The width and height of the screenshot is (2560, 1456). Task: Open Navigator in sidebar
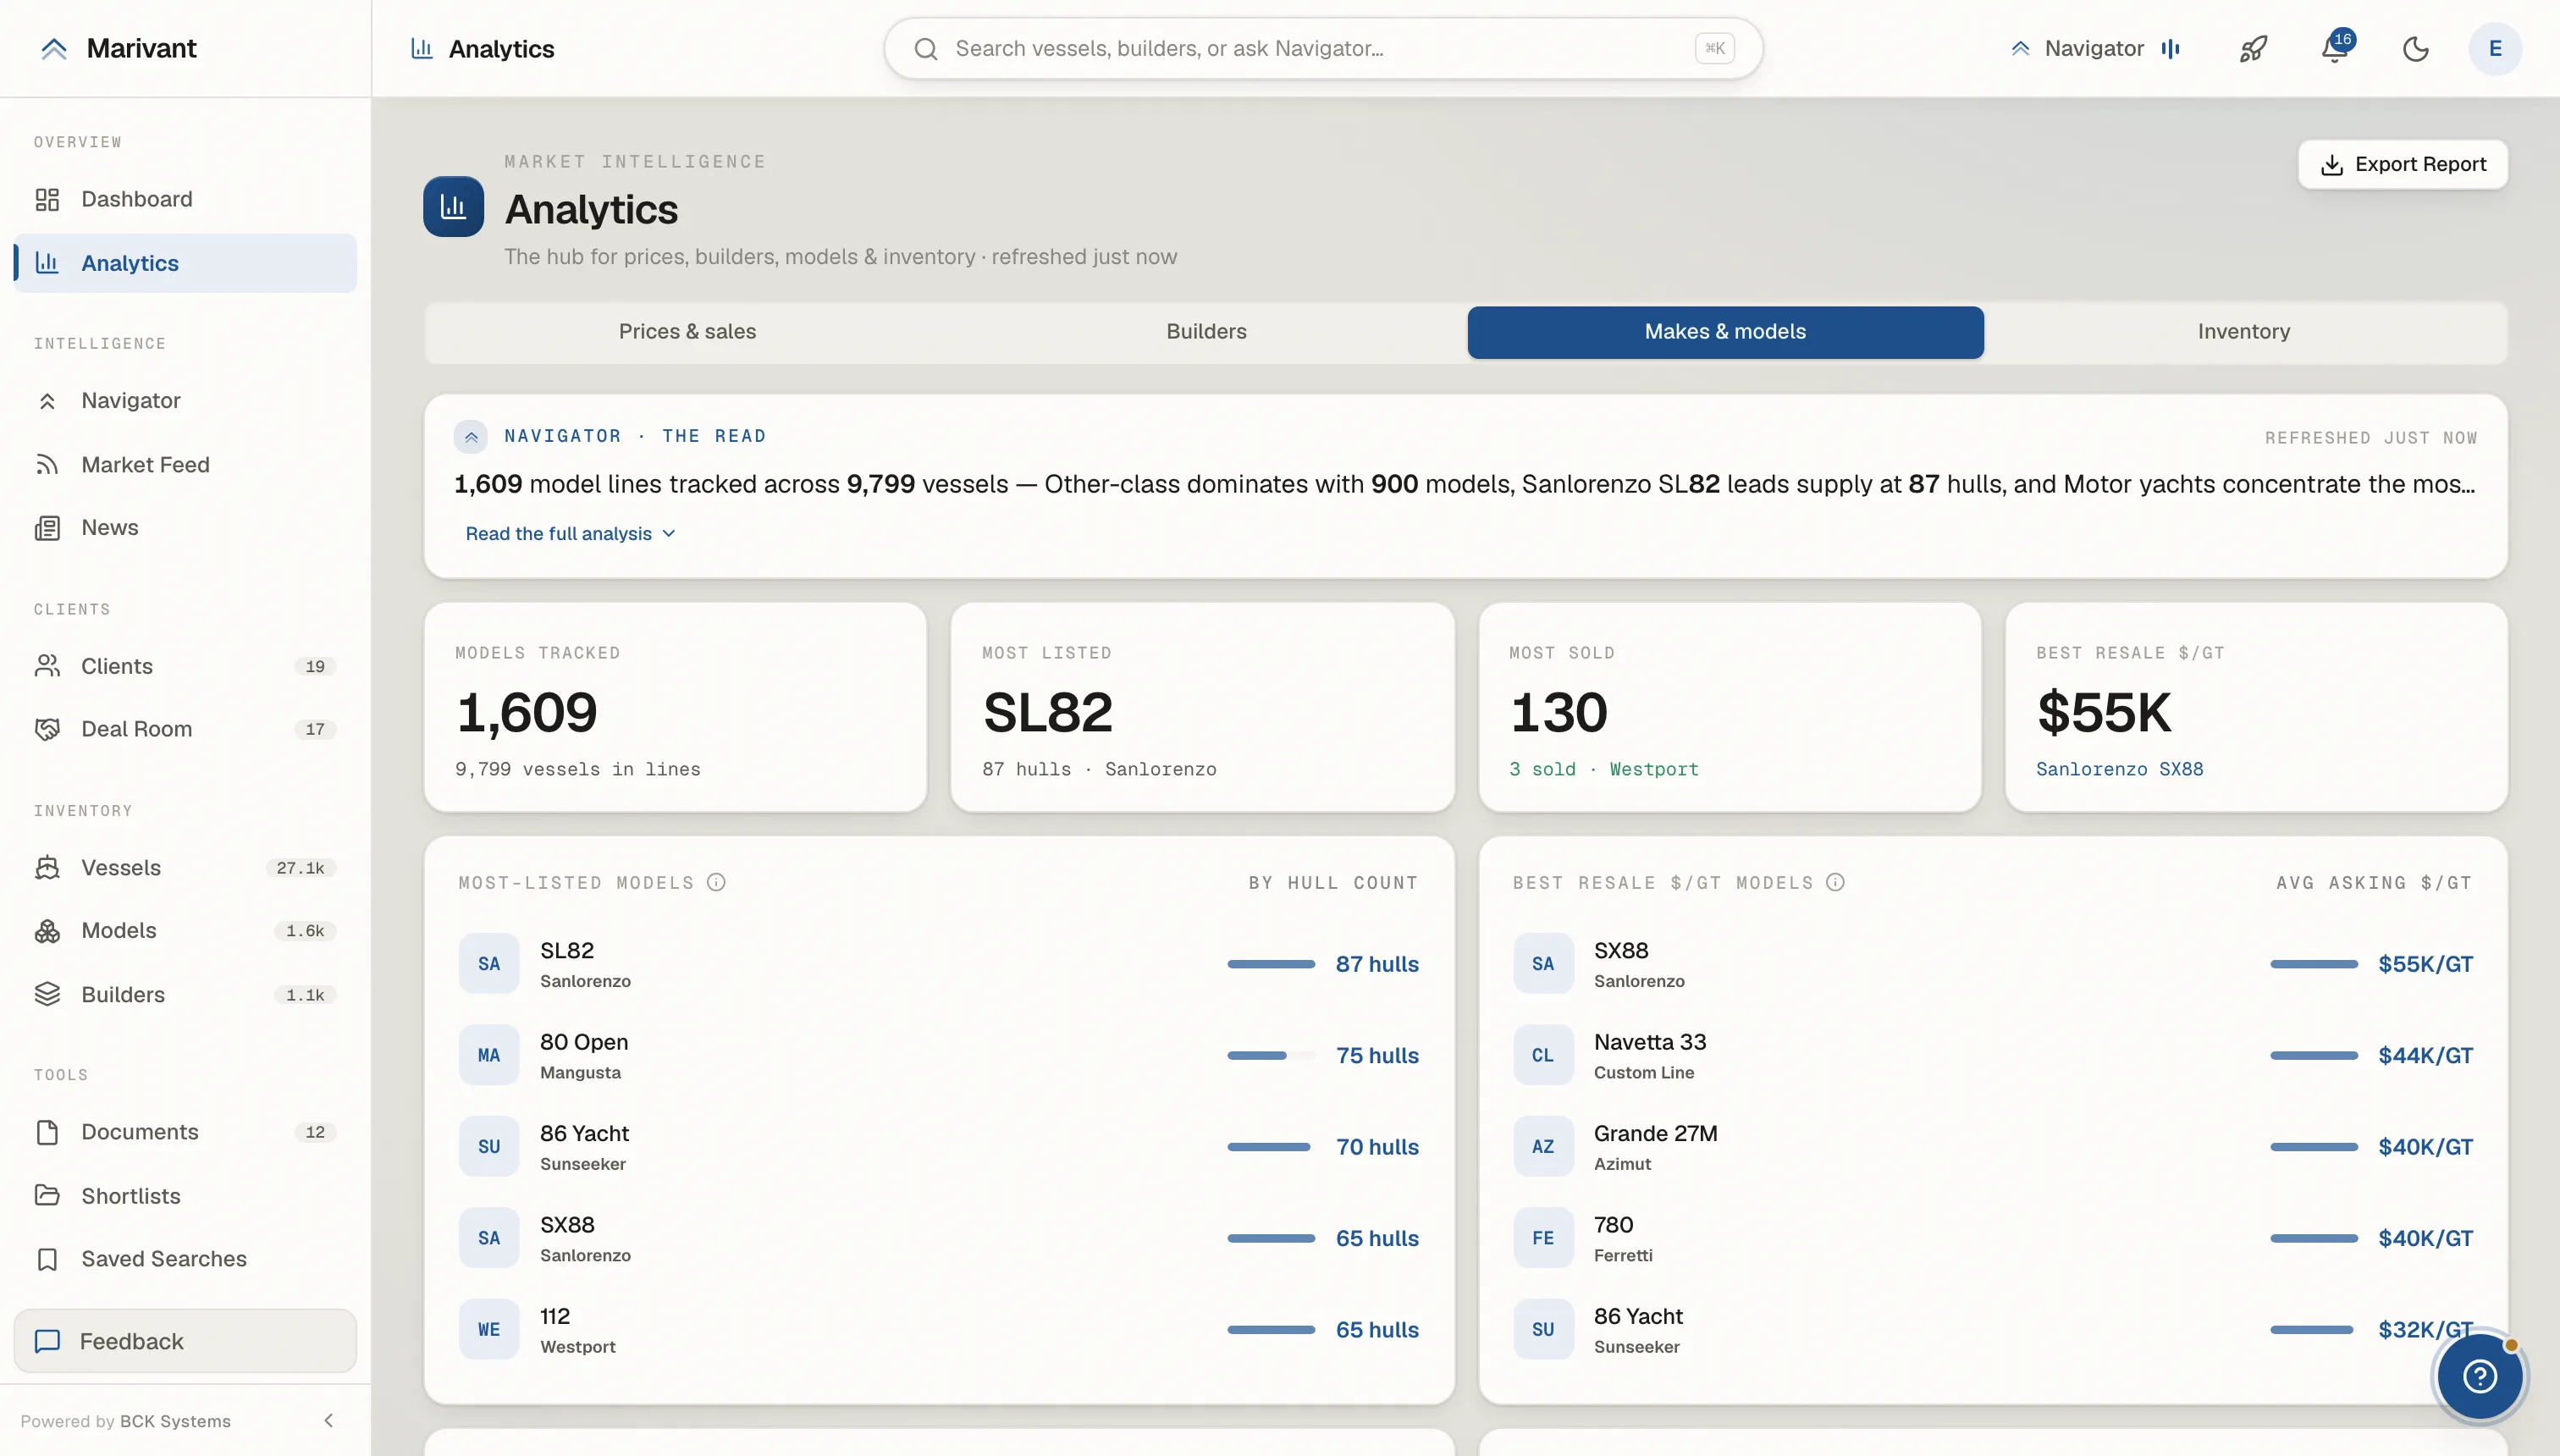[185, 400]
